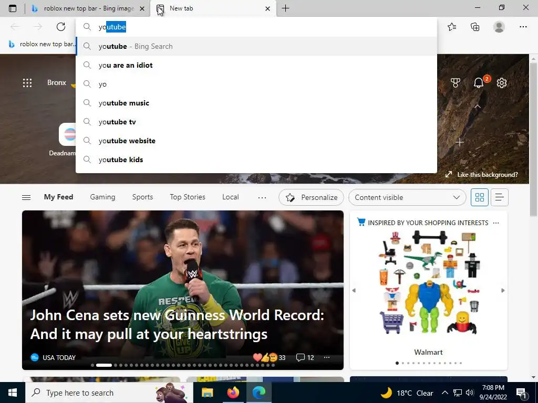Open the Content visible dropdown
538x403 pixels.
(407, 197)
